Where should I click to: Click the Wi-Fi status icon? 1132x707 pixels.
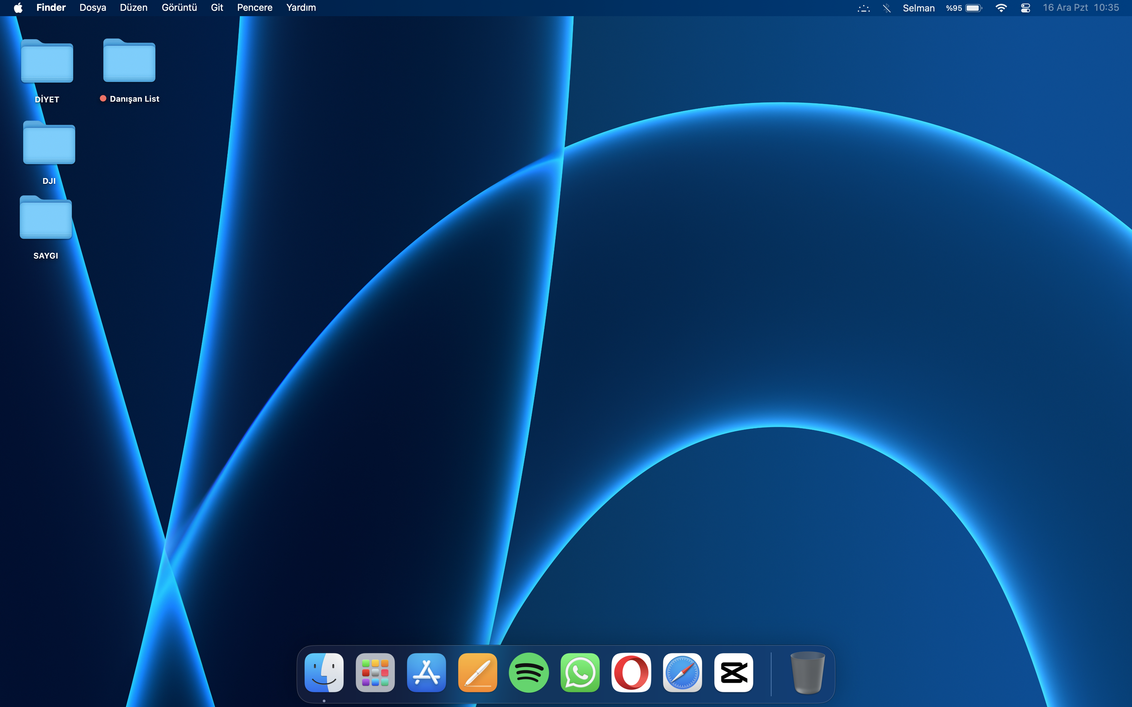click(1001, 8)
